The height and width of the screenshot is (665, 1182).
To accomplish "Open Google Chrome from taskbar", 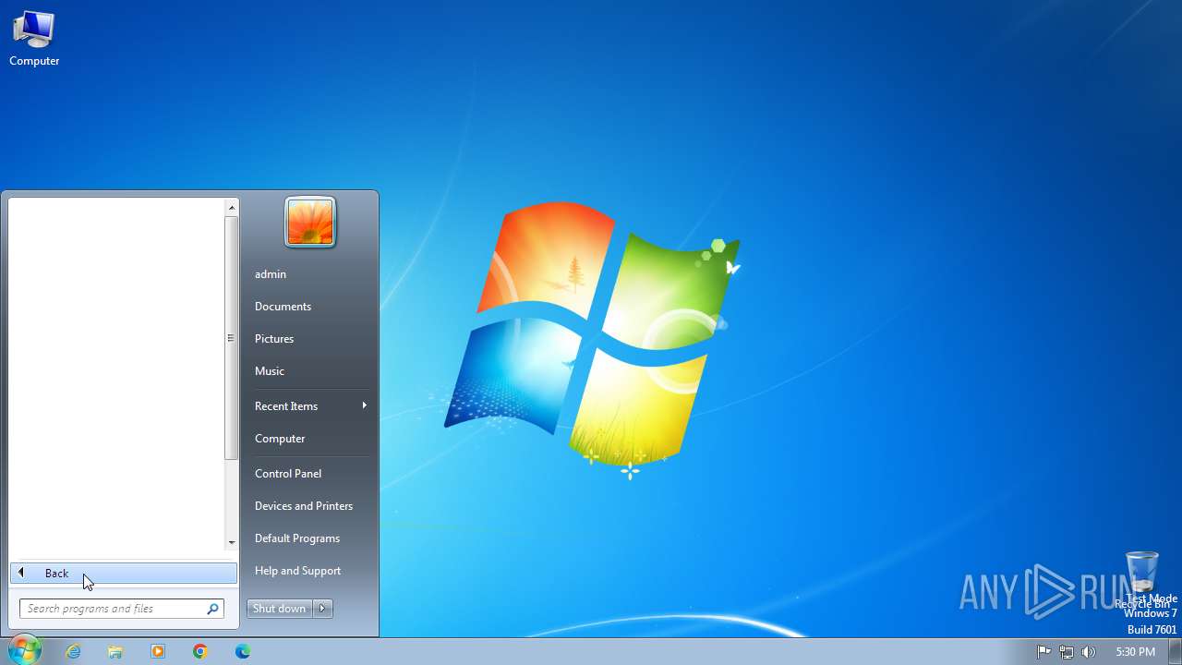I will pos(200,651).
